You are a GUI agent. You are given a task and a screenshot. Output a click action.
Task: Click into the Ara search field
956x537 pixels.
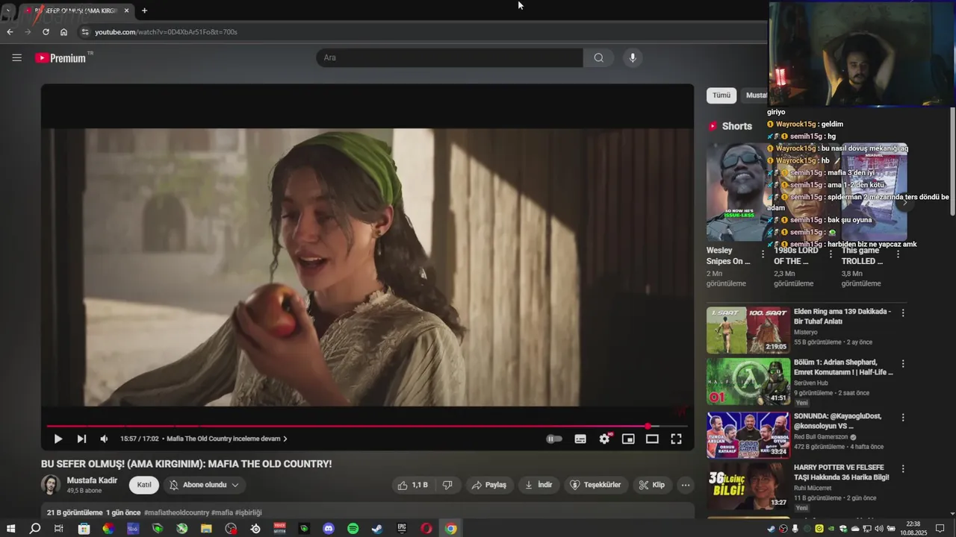tap(449, 57)
